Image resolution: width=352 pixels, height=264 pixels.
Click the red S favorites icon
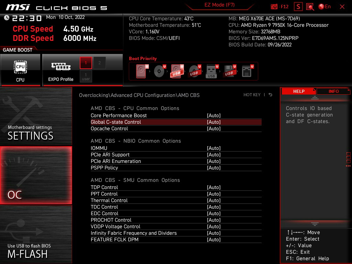pos(298,7)
